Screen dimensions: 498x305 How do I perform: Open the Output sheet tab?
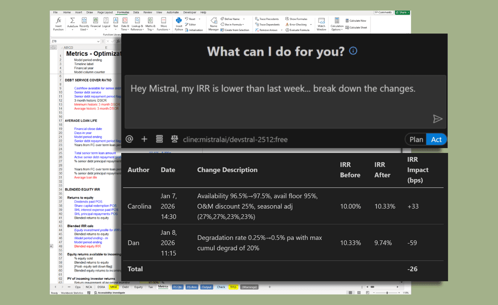coord(206,287)
